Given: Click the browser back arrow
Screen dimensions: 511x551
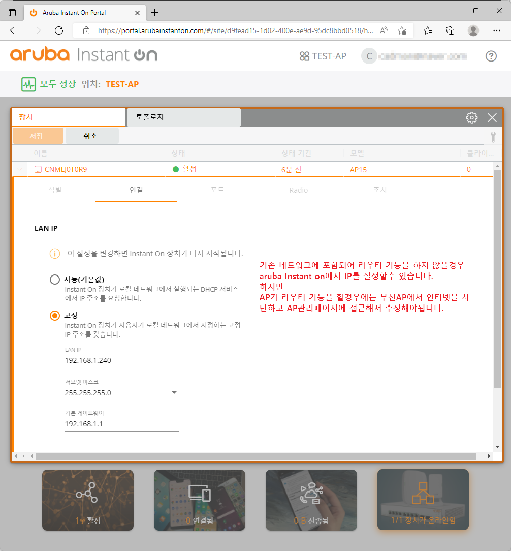Looking at the screenshot, I should pos(14,30).
